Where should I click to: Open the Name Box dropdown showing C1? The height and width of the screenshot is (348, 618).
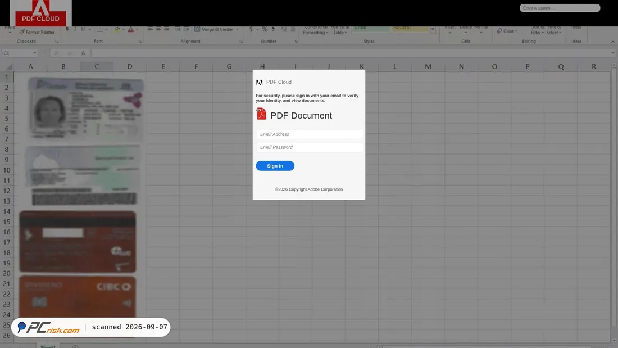pos(35,53)
